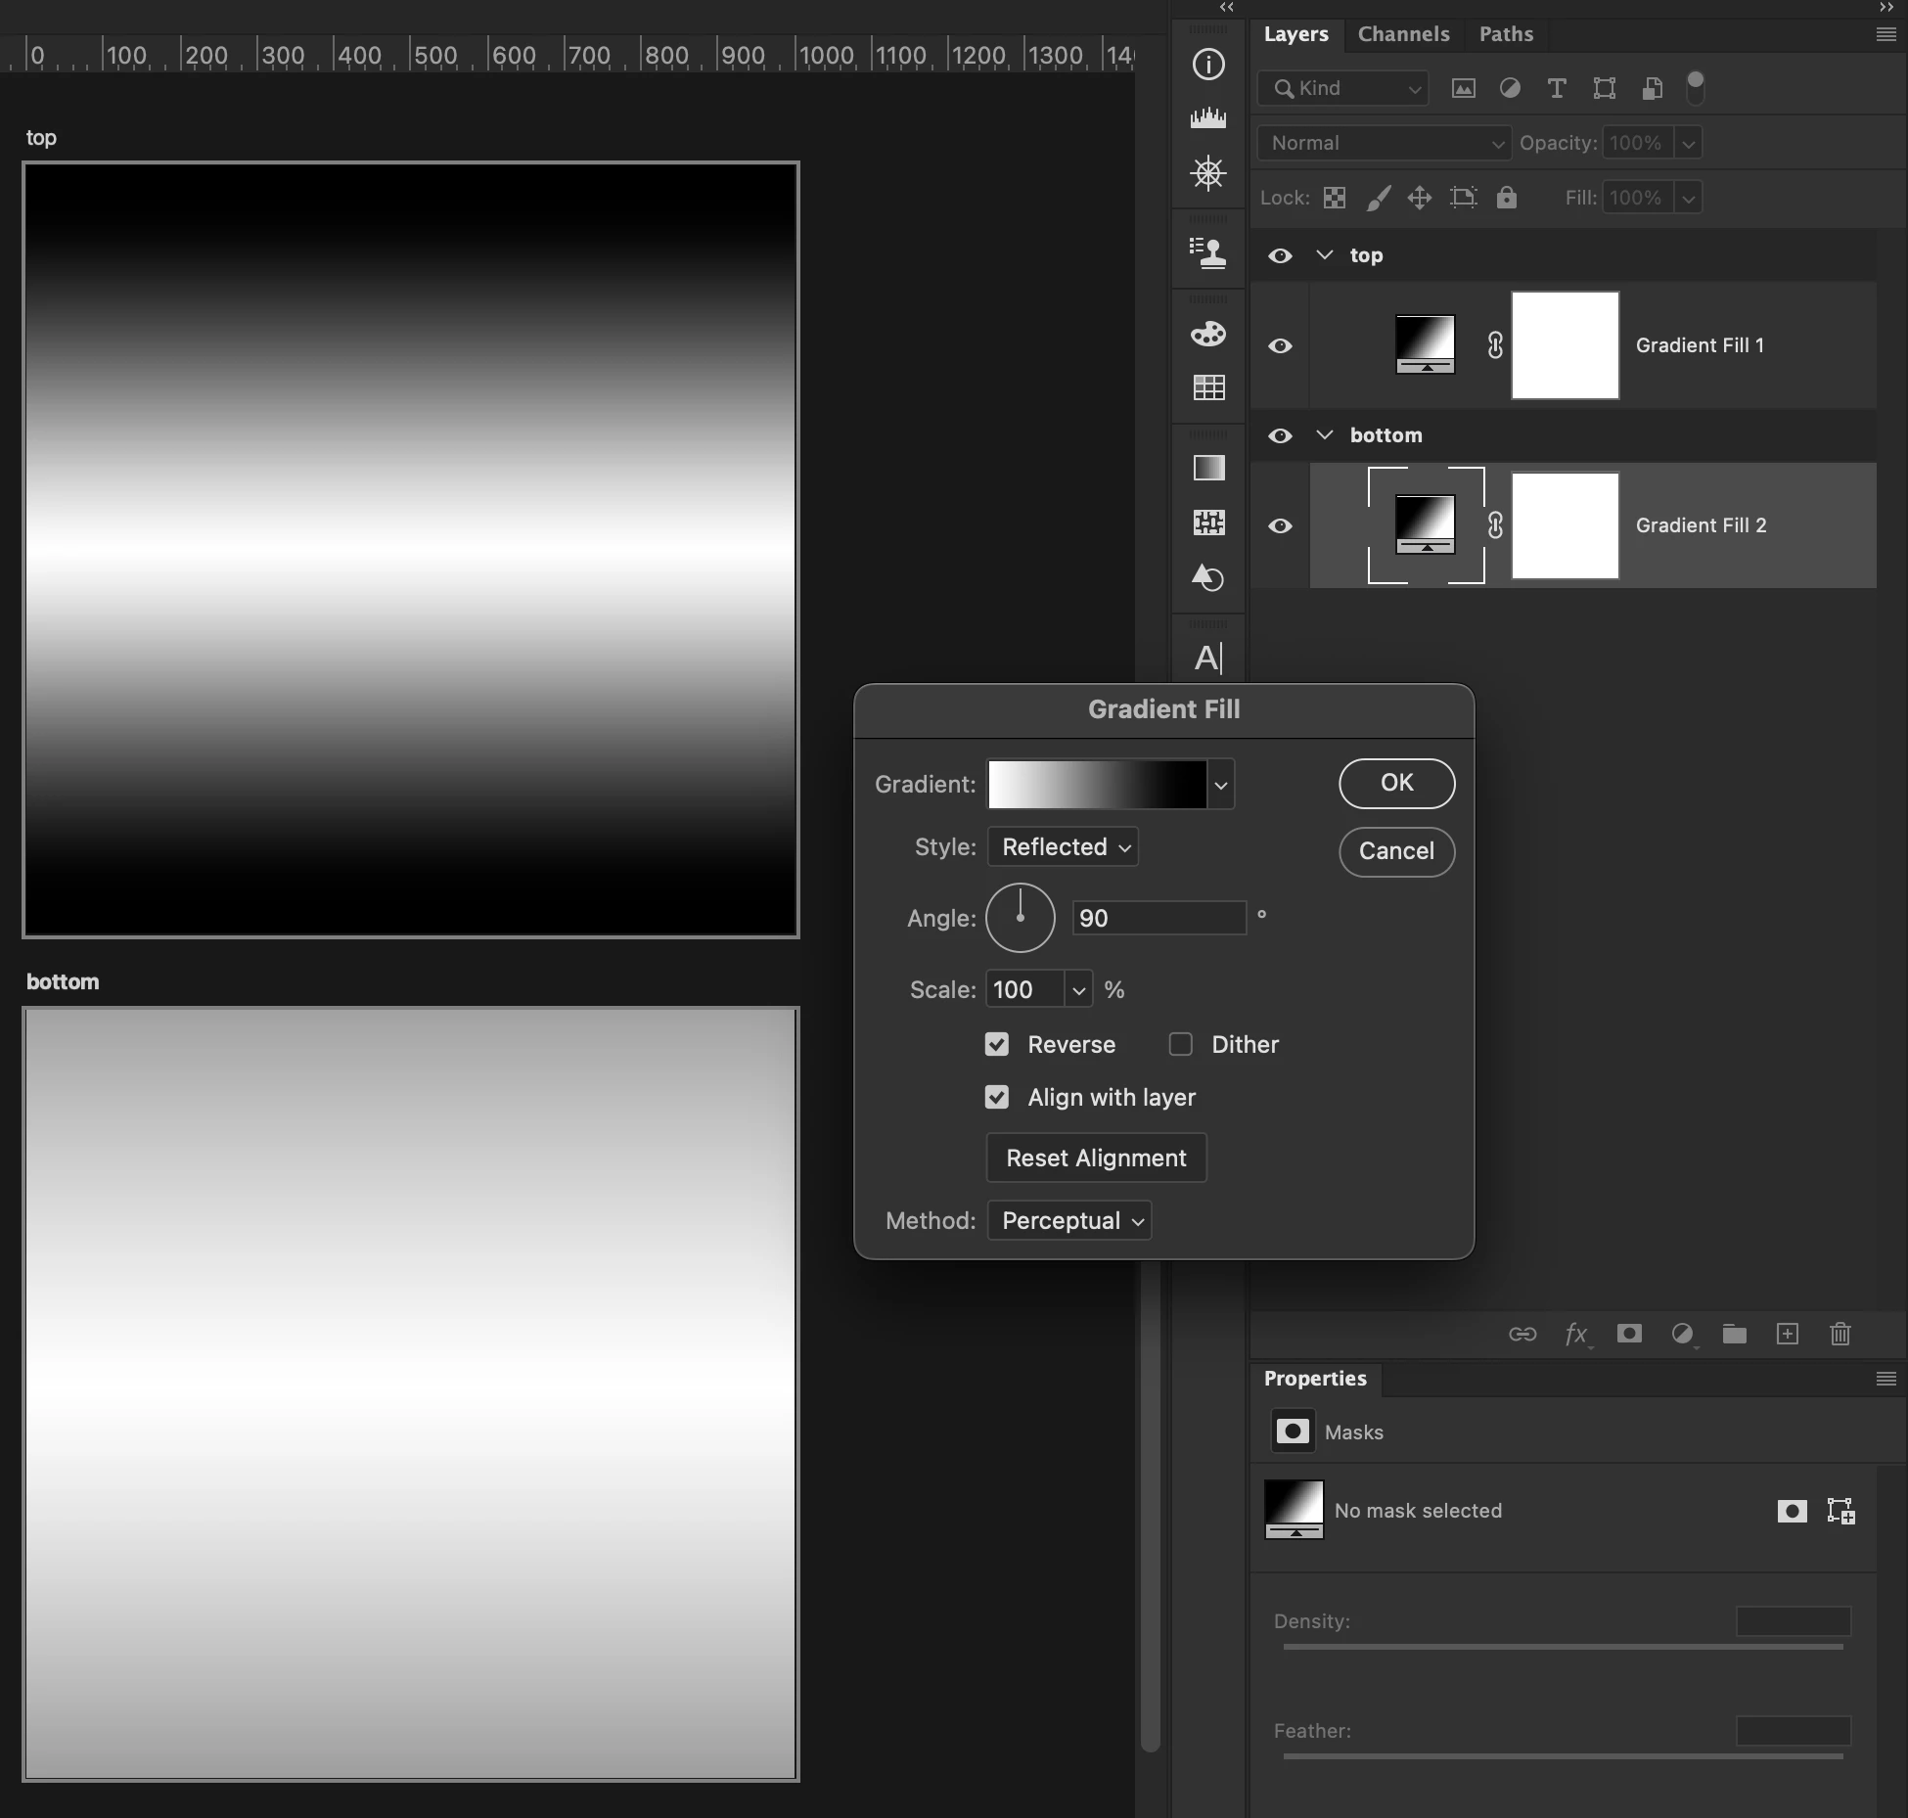Click the delete layer trash icon
The width and height of the screenshot is (1908, 1818).
1840,1334
